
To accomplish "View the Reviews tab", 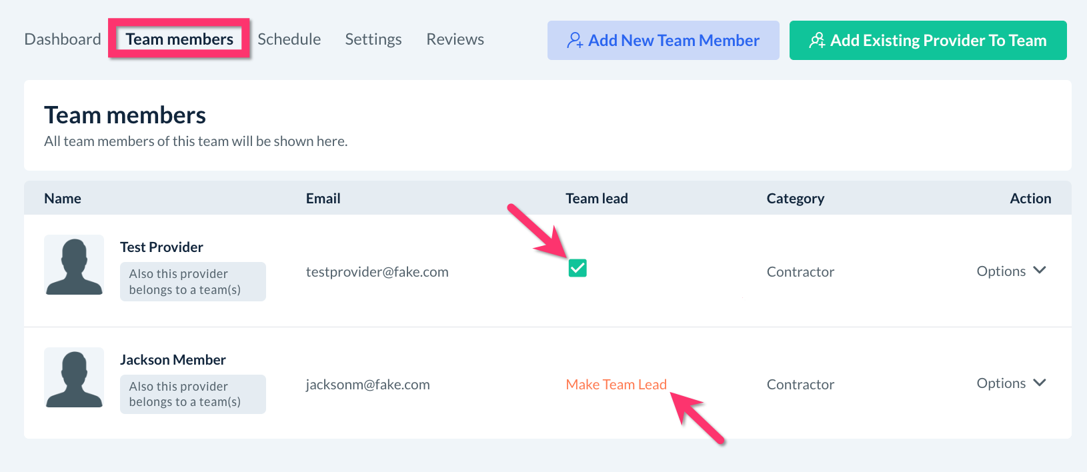I will 455,39.
